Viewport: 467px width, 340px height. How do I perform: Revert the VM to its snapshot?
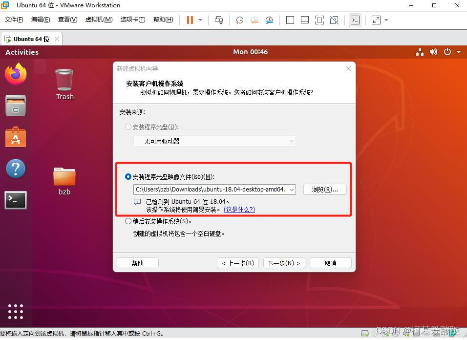(254, 20)
